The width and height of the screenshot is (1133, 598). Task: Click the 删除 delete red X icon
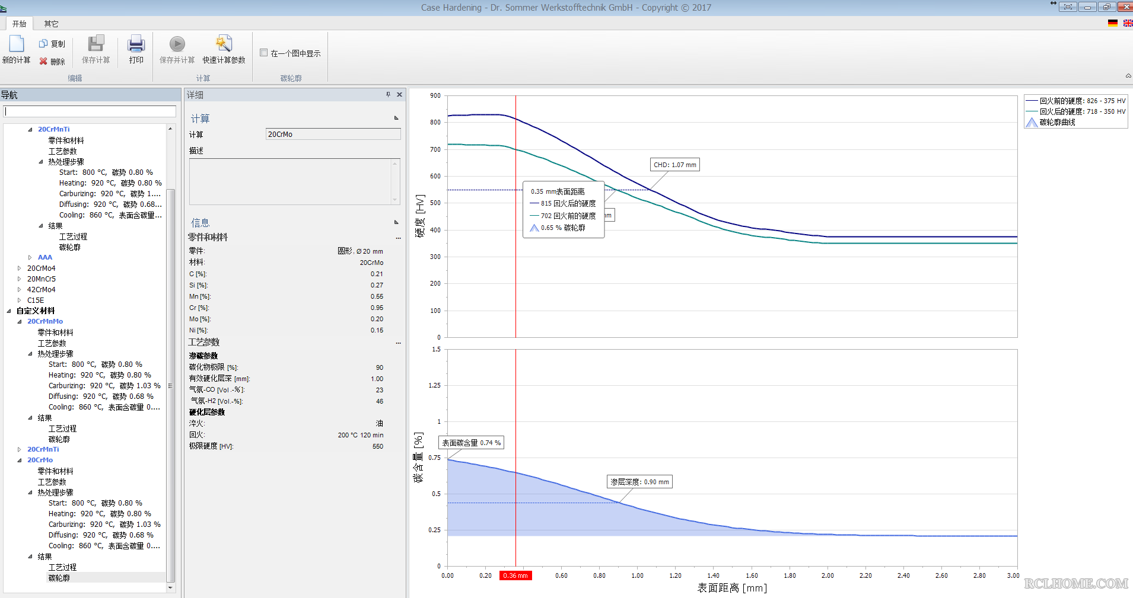coord(43,61)
